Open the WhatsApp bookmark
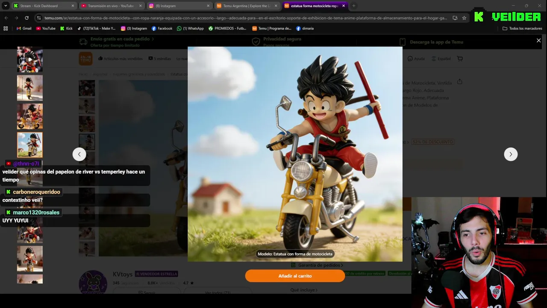 (x=191, y=28)
